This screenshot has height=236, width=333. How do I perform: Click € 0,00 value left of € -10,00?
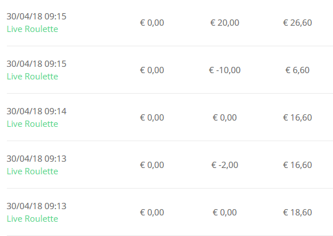click(152, 70)
